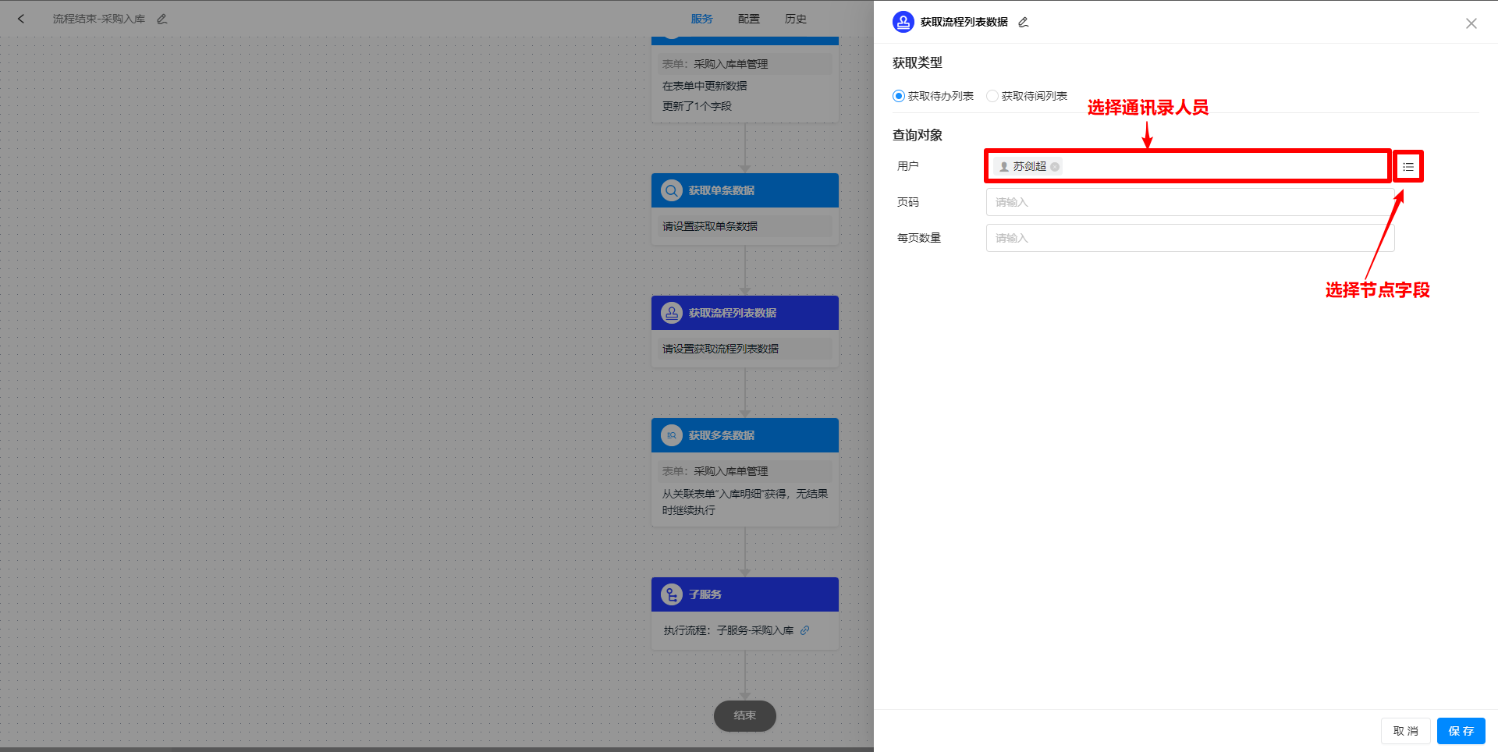Click pencil icon to rename 流程结束-采购入库 workflow
The width and height of the screenshot is (1498, 752).
coord(162,19)
